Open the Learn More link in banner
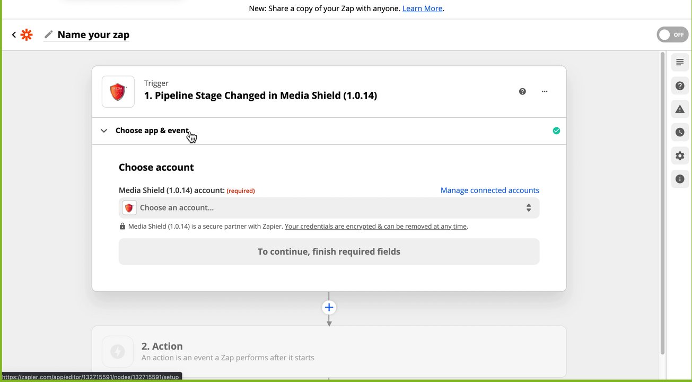 point(422,8)
